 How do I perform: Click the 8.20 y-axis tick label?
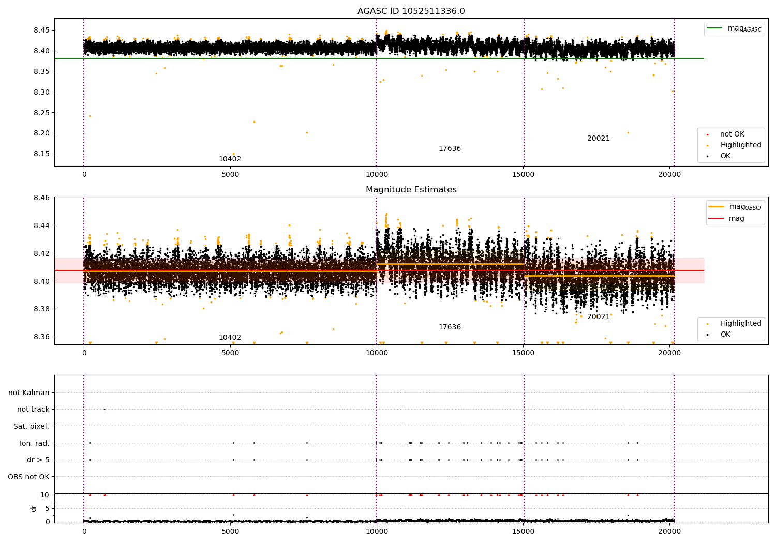(x=41, y=133)
